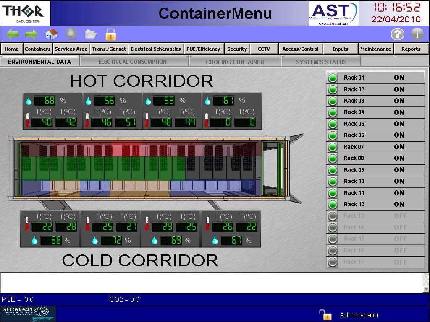Click scroll down arrow of message box
Viewport: 430px width, 322px height.
(x=426, y=289)
